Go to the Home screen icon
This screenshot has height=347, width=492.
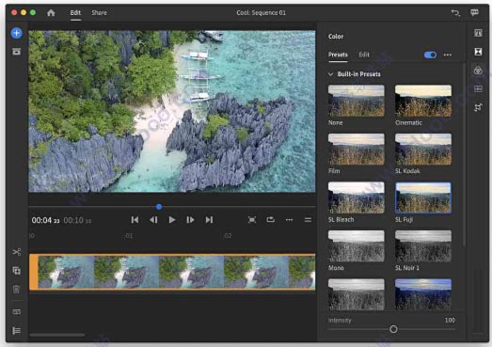point(51,13)
